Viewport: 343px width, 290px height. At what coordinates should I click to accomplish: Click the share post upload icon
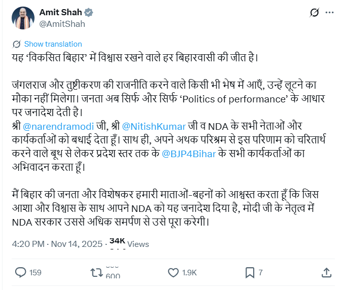(x=325, y=273)
